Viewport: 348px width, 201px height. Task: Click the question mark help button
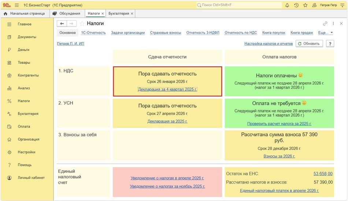330,44
